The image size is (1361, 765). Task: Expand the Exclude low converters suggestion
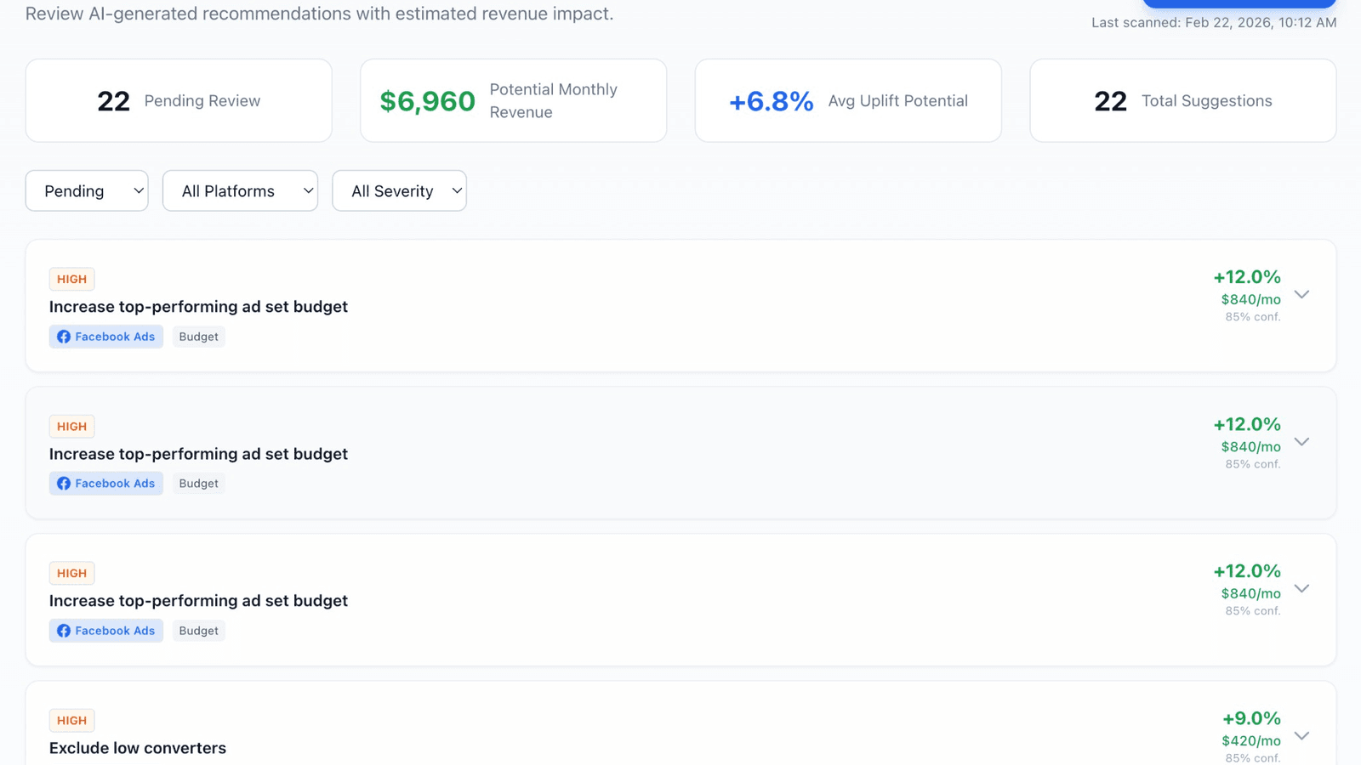[x=1301, y=735]
